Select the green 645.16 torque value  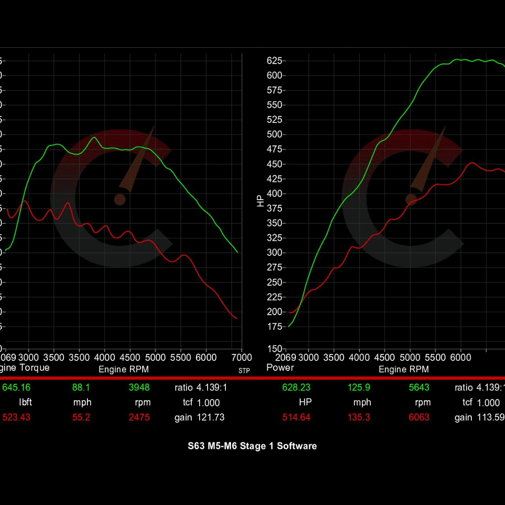coord(16,387)
